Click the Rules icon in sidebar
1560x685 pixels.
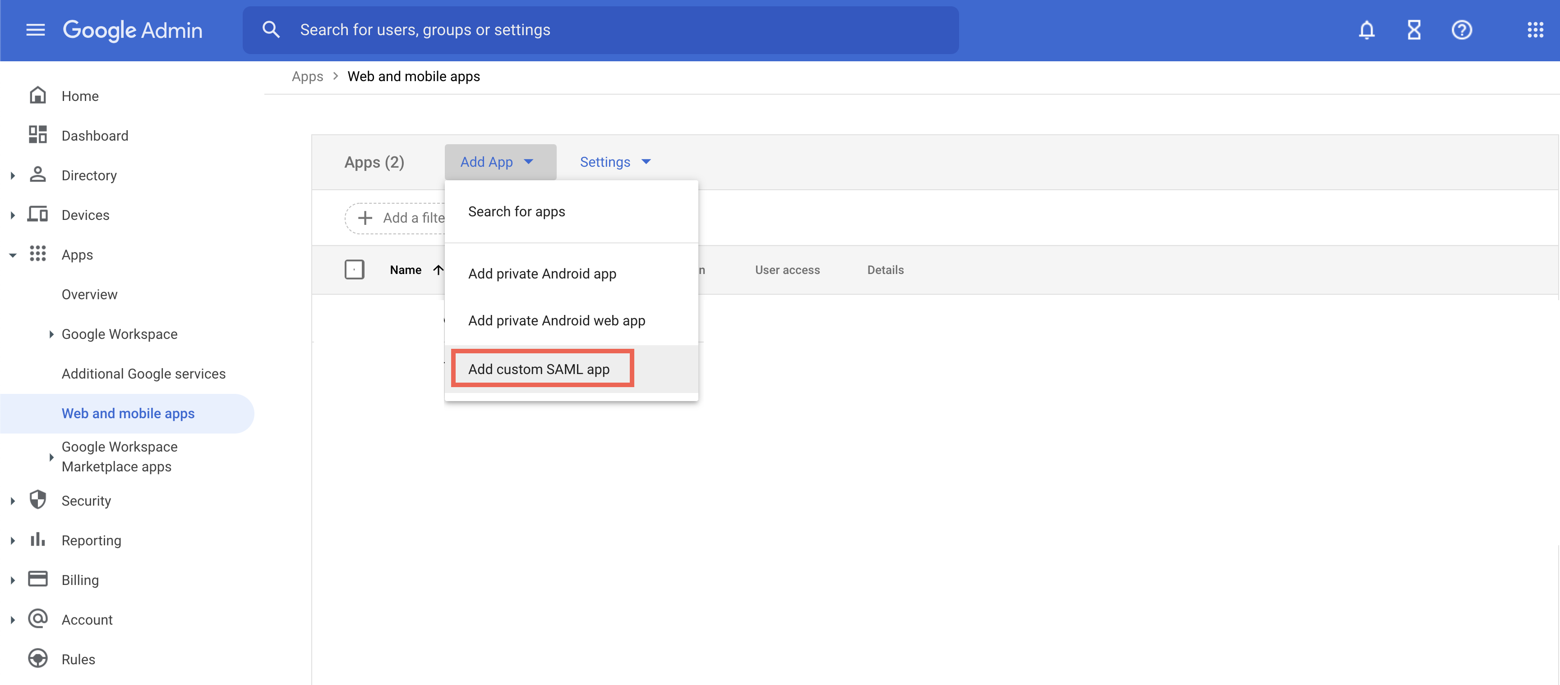click(x=37, y=658)
